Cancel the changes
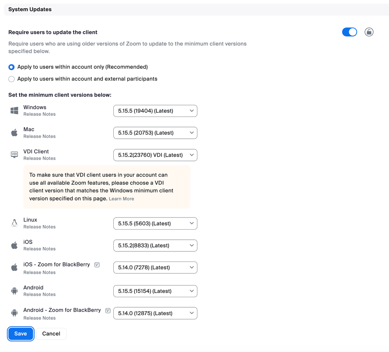The image size is (389, 352). [51, 334]
